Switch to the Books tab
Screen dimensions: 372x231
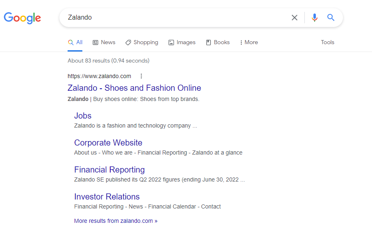[218, 43]
